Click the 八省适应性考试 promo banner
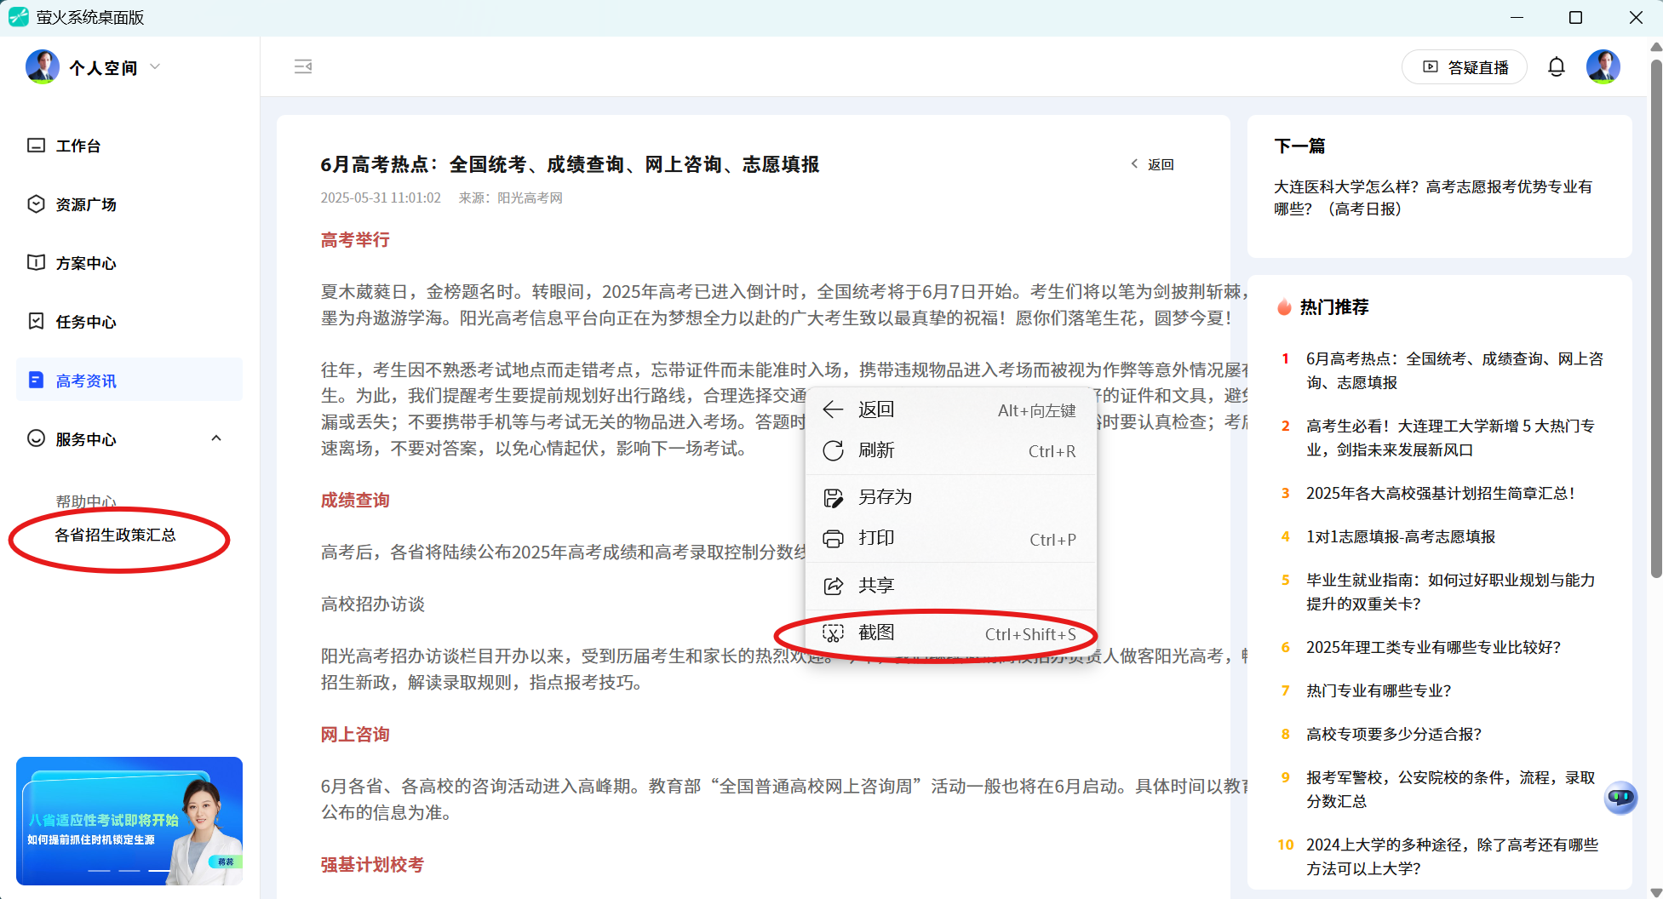The height and width of the screenshot is (899, 1663). tap(129, 821)
